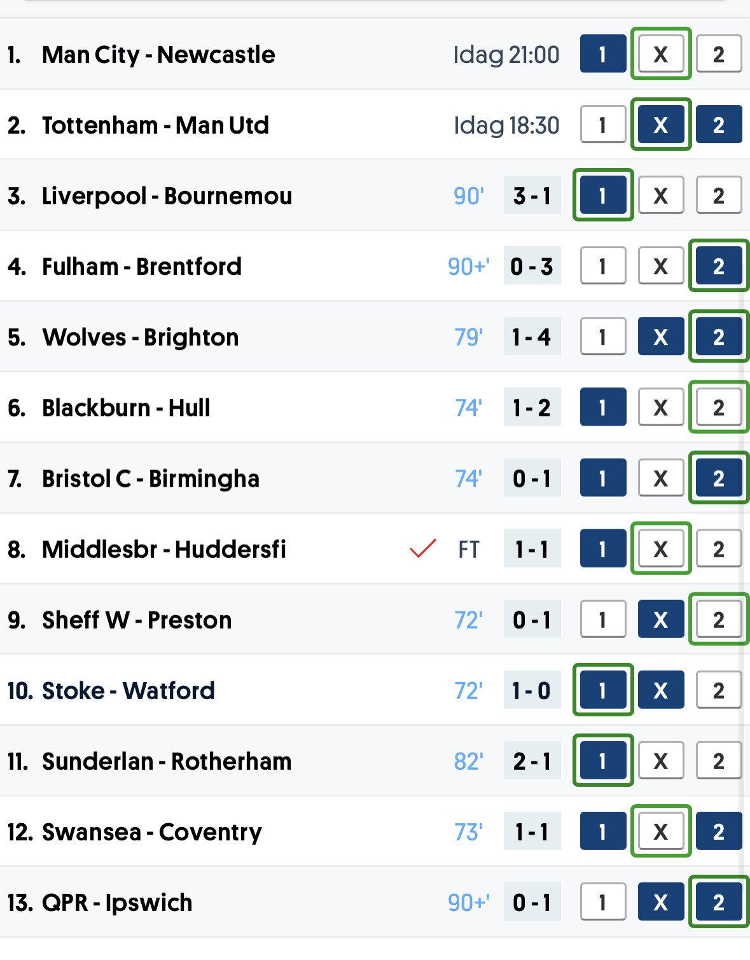Open the Man City - Newcastle match name
This screenshot has height=960, width=750.
(x=158, y=55)
